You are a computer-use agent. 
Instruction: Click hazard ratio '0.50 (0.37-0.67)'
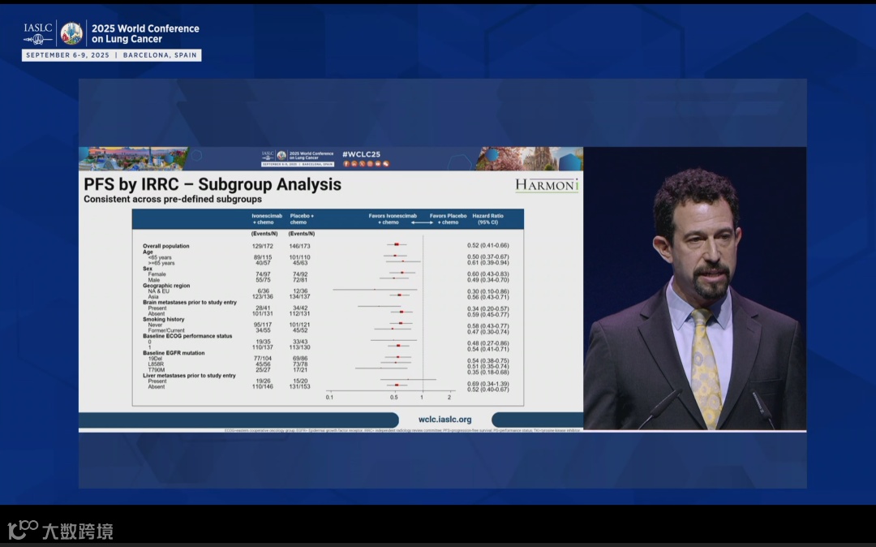click(487, 257)
